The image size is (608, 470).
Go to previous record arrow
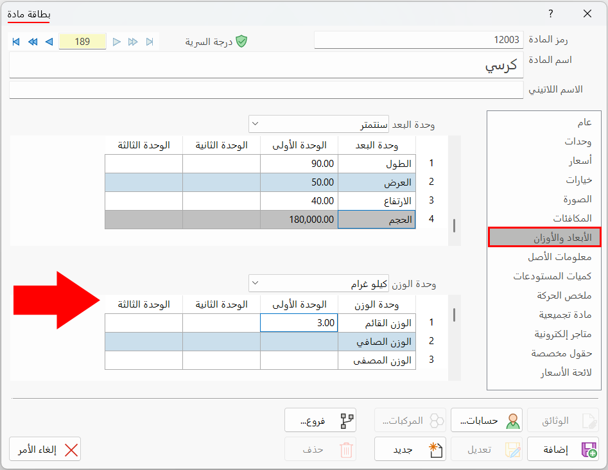coord(49,42)
